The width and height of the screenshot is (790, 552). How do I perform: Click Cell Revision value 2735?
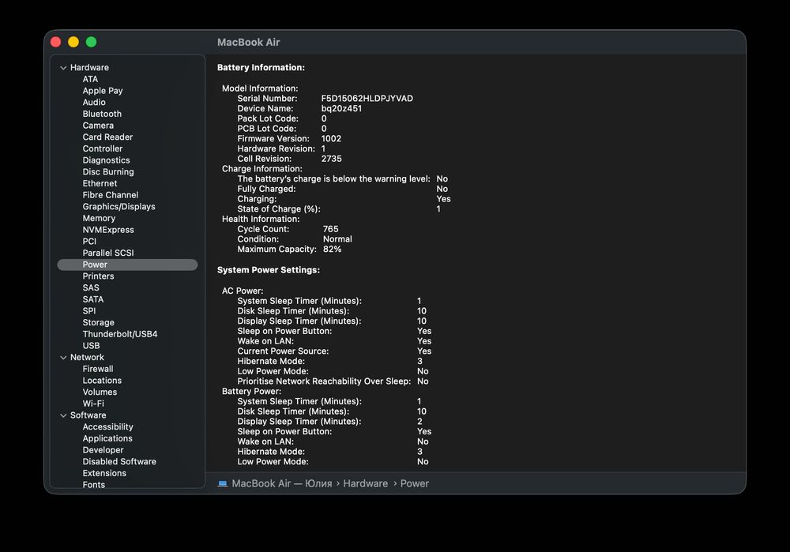tap(332, 159)
